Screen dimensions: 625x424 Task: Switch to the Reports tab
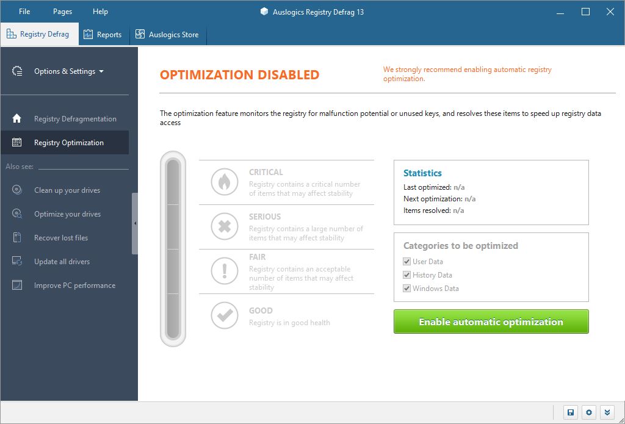104,35
